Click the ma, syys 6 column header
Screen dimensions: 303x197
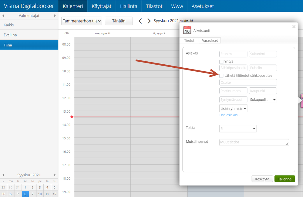(103, 33)
